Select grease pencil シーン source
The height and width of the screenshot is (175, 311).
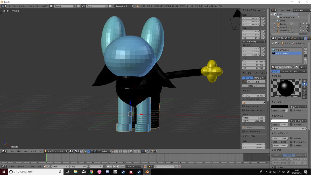click(x=248, y=78)
